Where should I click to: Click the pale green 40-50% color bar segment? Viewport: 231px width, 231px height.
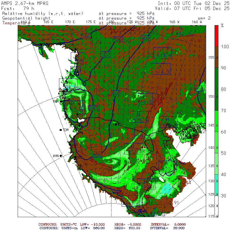[216, 164]
